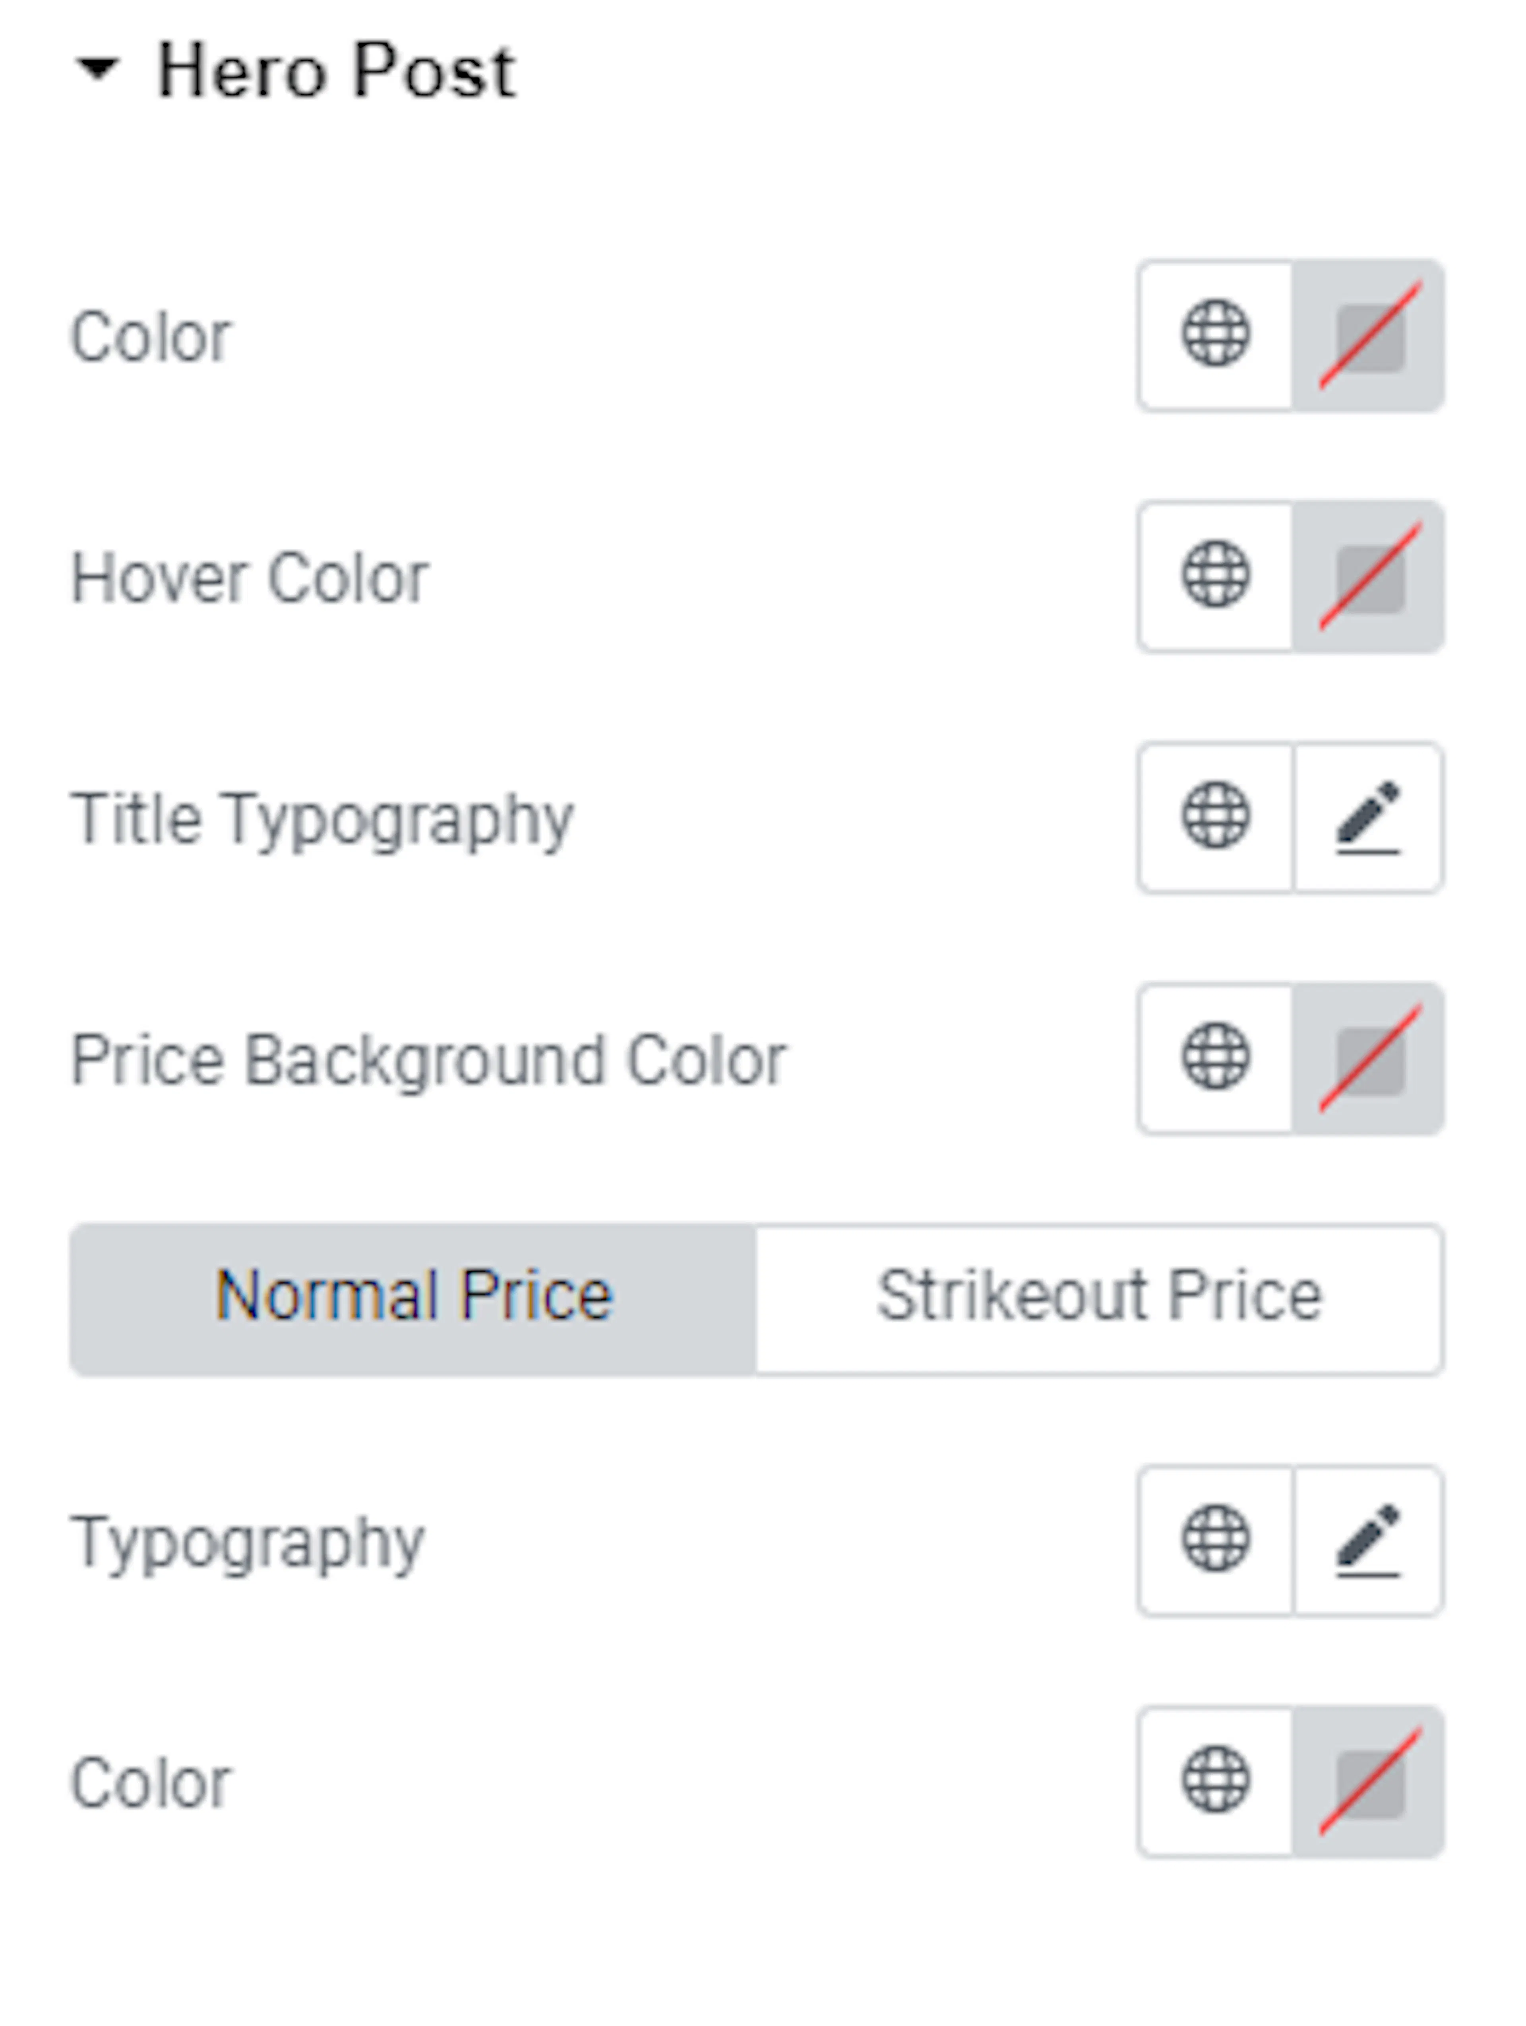1526x2026 pixels.
Task: Collapse the Hero Post section arrow
Action: pos(97,70)
